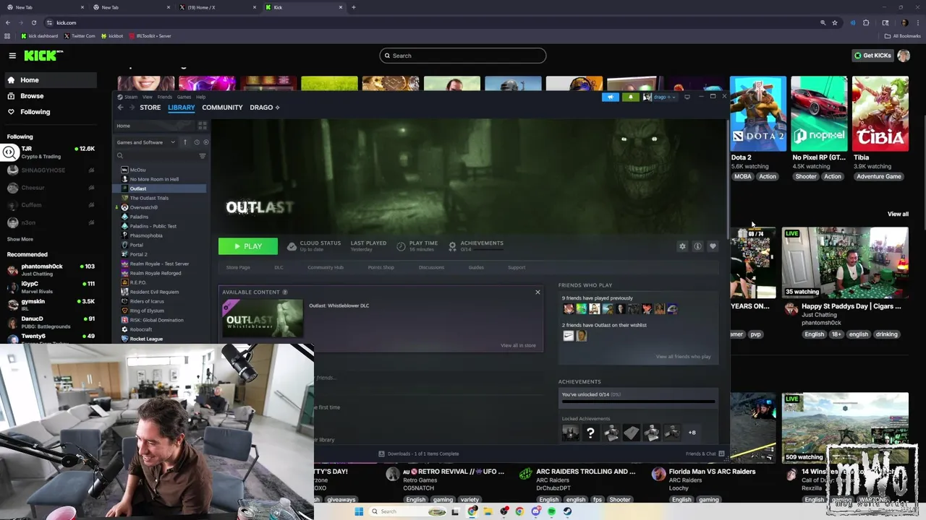
Task: Click View all friends who play
Action: 683,357
